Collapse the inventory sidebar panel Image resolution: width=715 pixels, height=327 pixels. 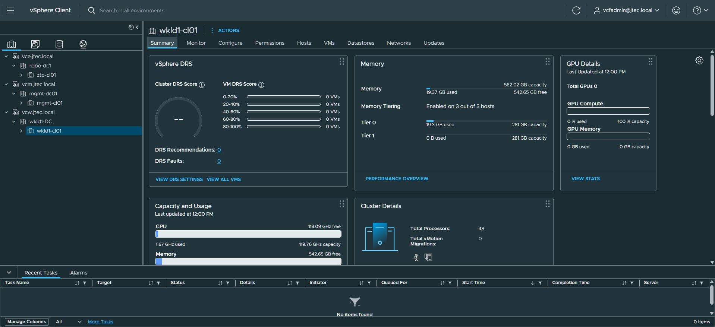point(138,27)
